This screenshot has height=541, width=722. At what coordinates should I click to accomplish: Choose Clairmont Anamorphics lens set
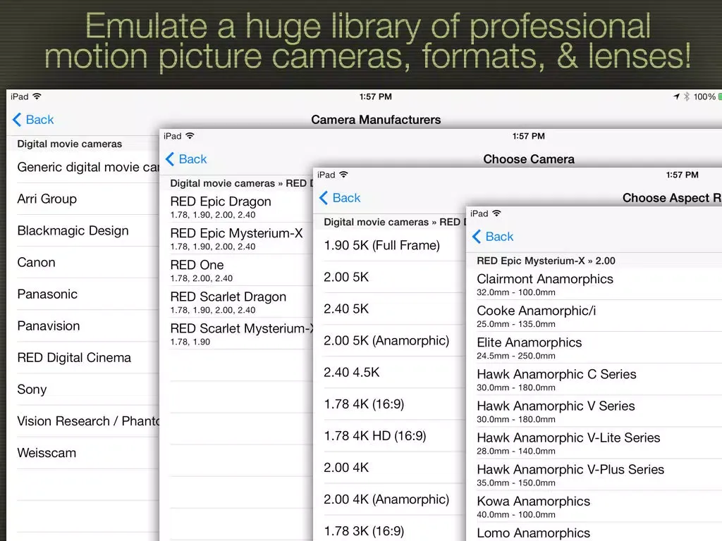point(545,284)
